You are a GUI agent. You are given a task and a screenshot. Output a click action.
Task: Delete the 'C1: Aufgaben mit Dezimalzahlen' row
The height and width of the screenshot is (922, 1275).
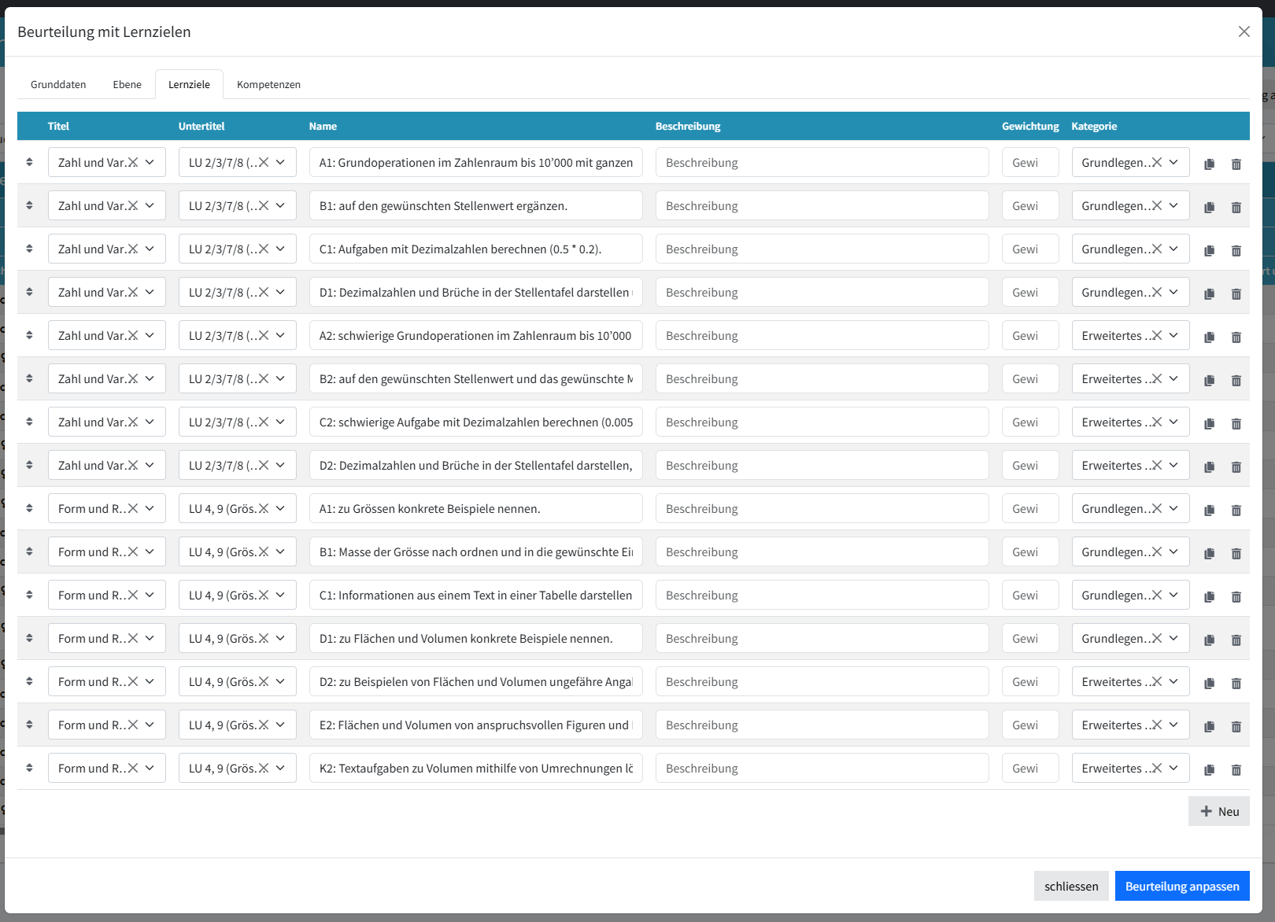pyautogui.click(x=1236, y=250)
